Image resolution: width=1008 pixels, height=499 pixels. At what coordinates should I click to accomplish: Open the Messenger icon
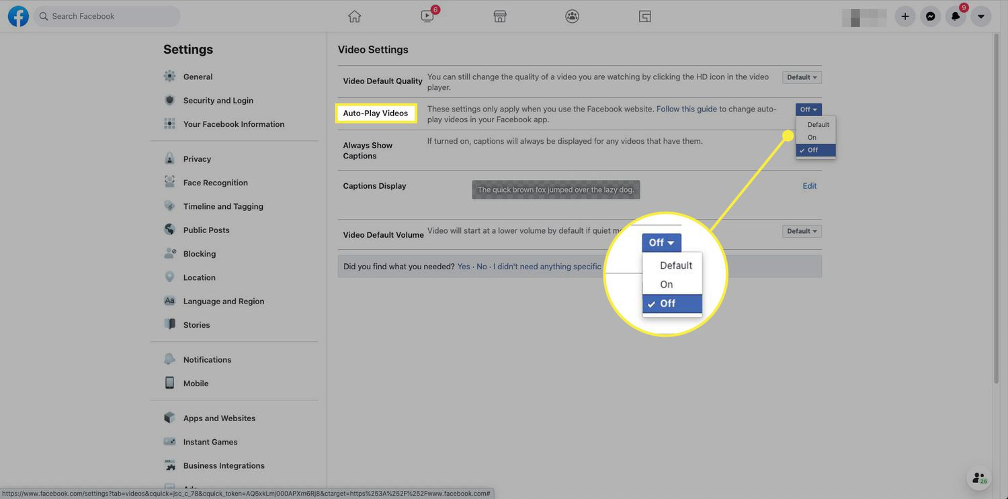931,16
